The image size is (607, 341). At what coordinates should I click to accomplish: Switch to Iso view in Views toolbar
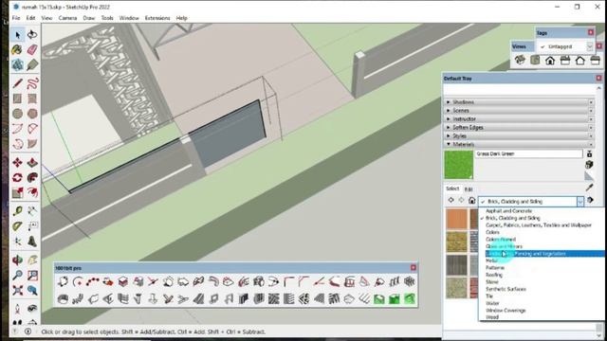pos(520,60)
